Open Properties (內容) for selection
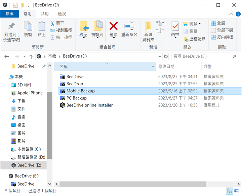 tap(175, 30)
